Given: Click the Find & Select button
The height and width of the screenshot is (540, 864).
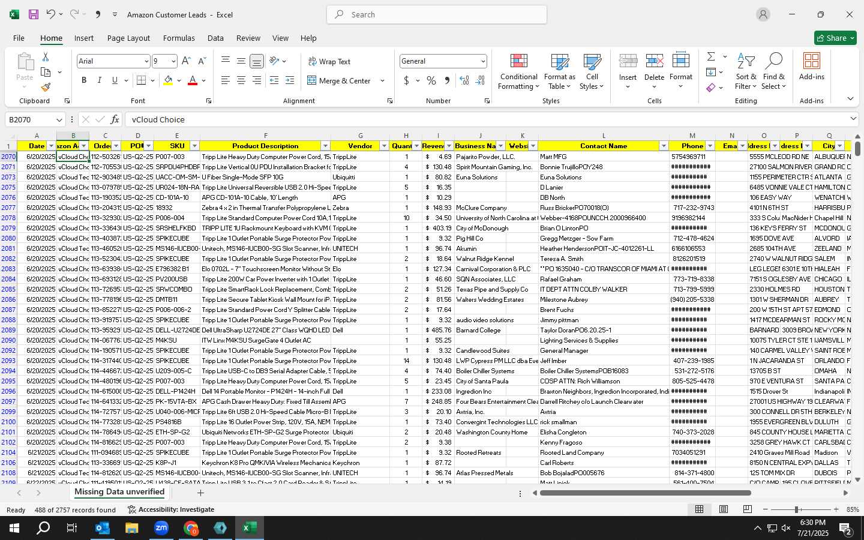Looking at the screenshot, I should click(x=774, y=72).
